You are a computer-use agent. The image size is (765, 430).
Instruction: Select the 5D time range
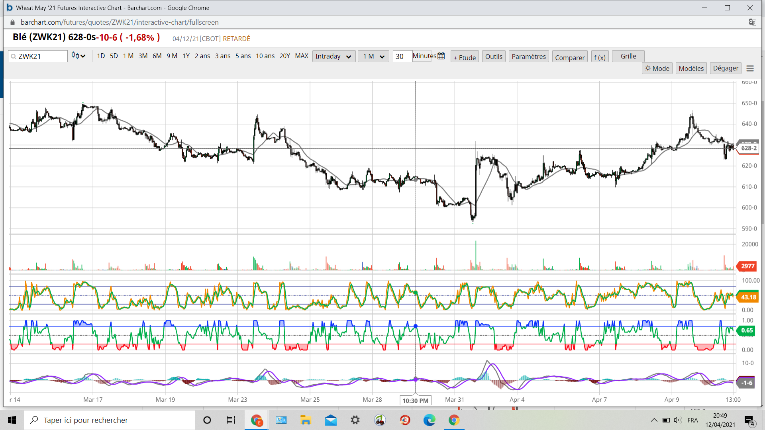click(114, 56)
